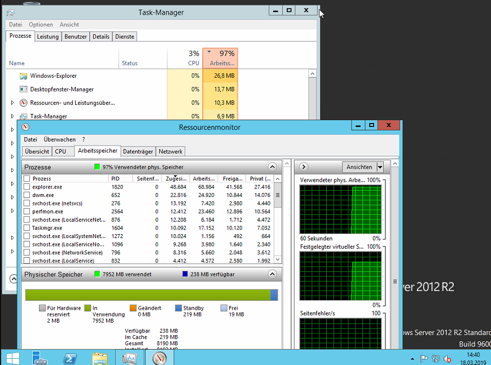Click the Verwendeter phys. Arbeitsspeicher graph
The width and height of the screenshot is (491, 365).
[x=341, y=209]
